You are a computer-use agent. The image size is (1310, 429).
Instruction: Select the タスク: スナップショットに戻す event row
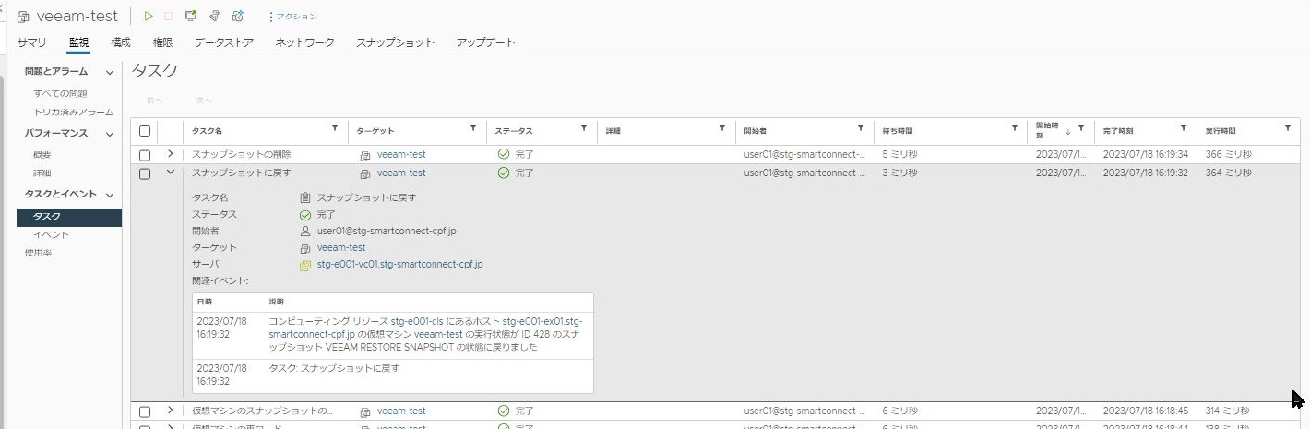392,375
